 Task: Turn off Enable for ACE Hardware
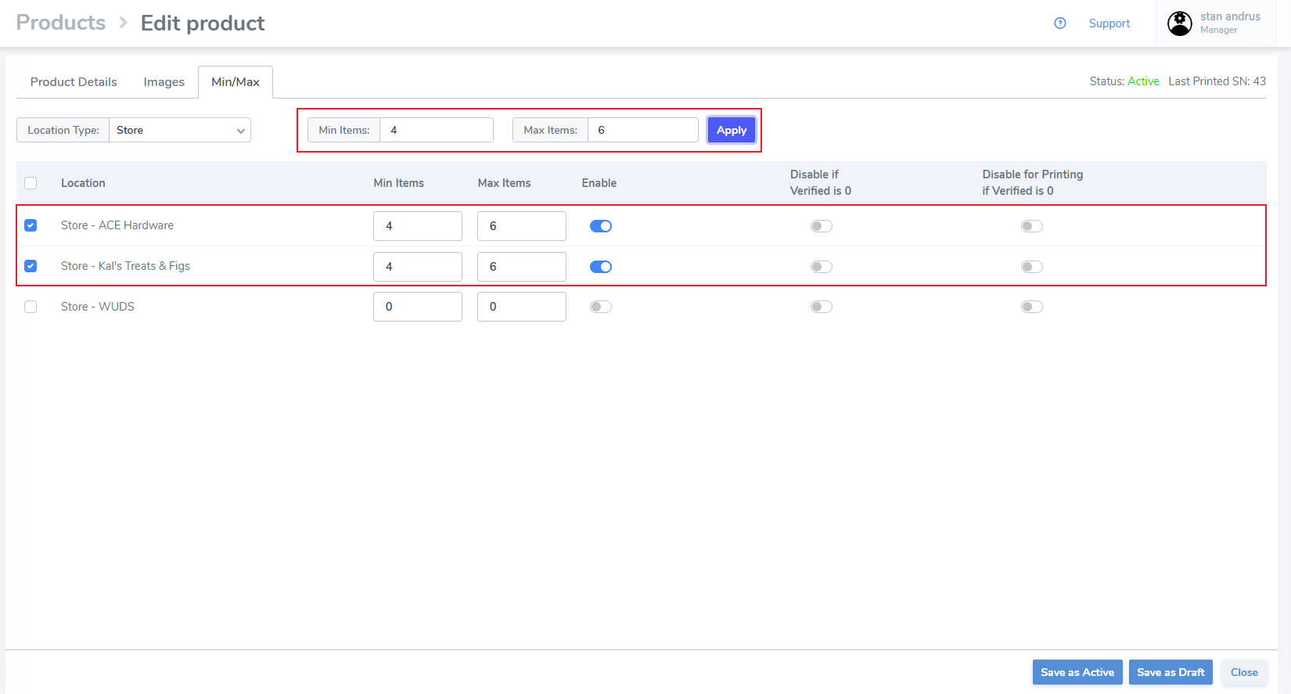pyautogui.click(x=601, y=226)
